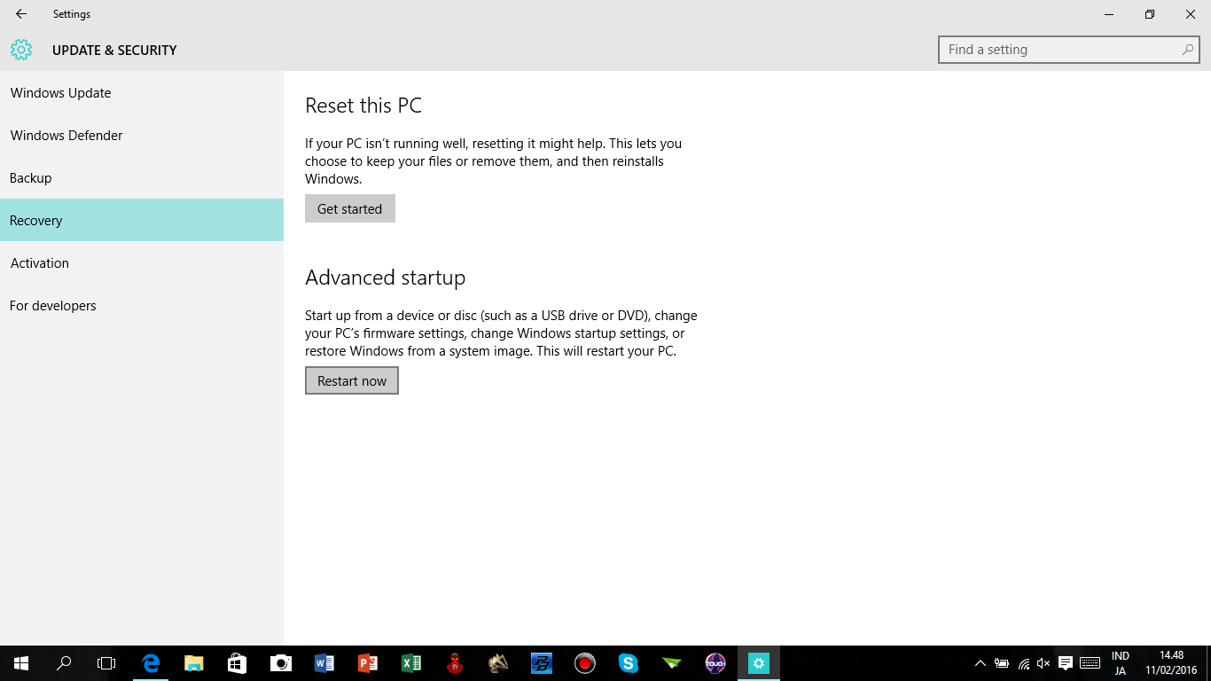Switch to the Backup section
Viewport: 1211px width, 681px height.
[x=30, y=177]
